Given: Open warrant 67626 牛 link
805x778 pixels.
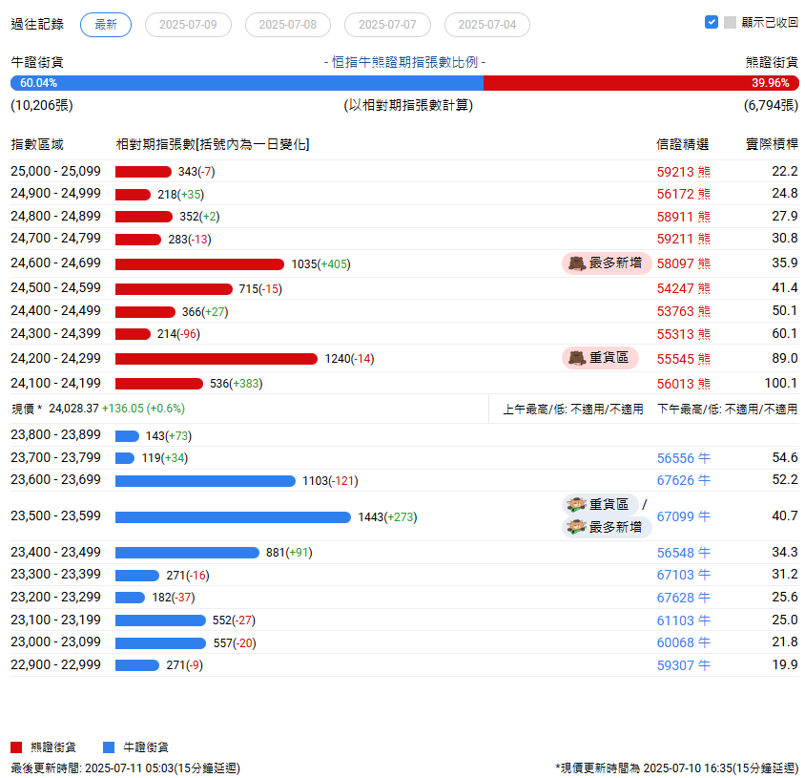Looking at the screenshot, I should [x=683, y=480].
